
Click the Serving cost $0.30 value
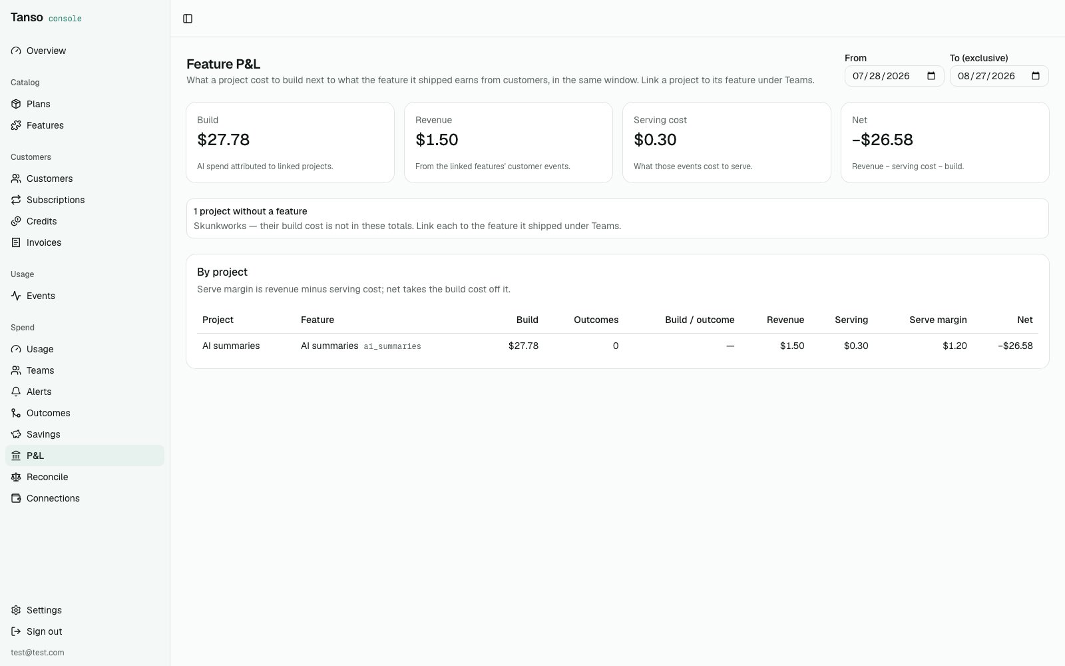[655, 140]
